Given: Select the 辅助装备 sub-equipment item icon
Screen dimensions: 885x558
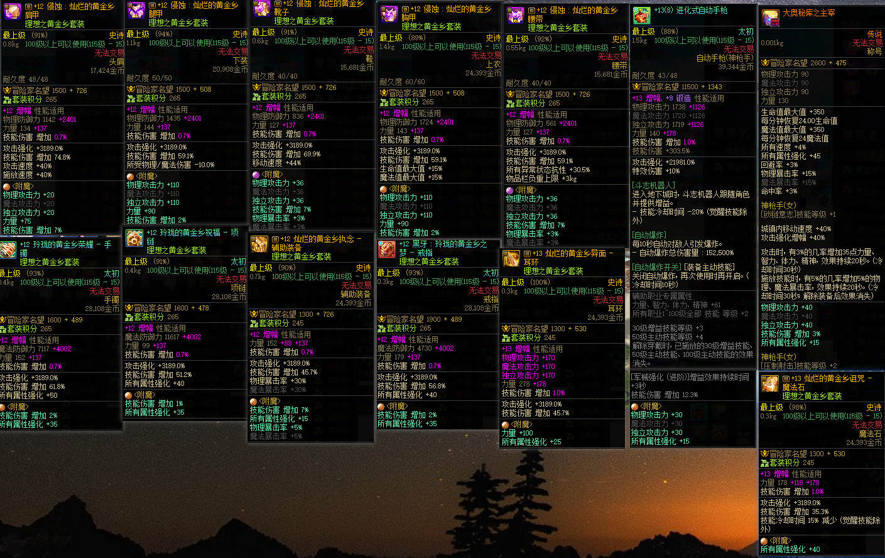Looking at the screenshot, I should 259,244.
